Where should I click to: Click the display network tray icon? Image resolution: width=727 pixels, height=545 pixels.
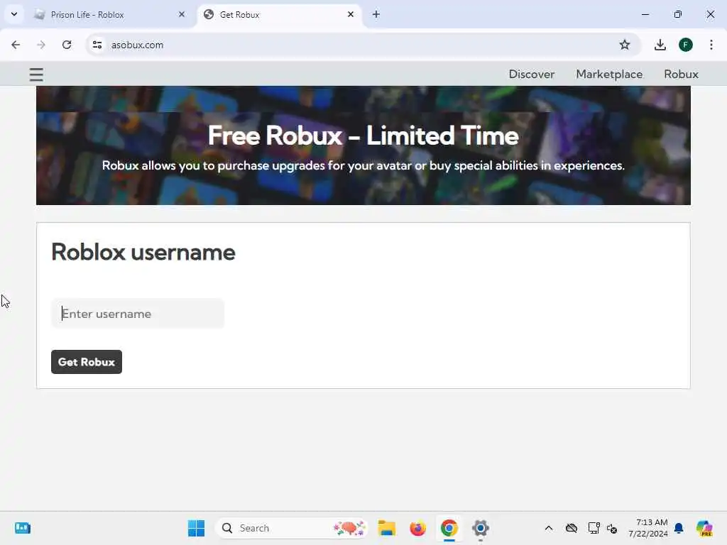tap(594, 528)
